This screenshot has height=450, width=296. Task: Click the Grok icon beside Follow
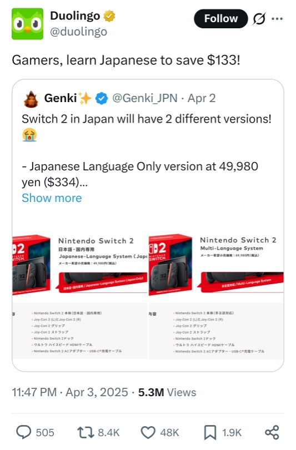click(259, 19)
